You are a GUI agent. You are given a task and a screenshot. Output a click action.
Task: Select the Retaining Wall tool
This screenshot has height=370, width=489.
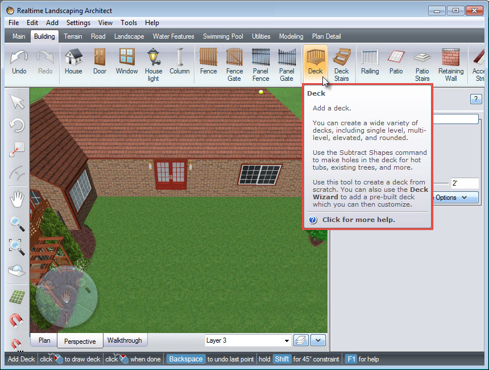pyautogui.click(x=451, y=65)
